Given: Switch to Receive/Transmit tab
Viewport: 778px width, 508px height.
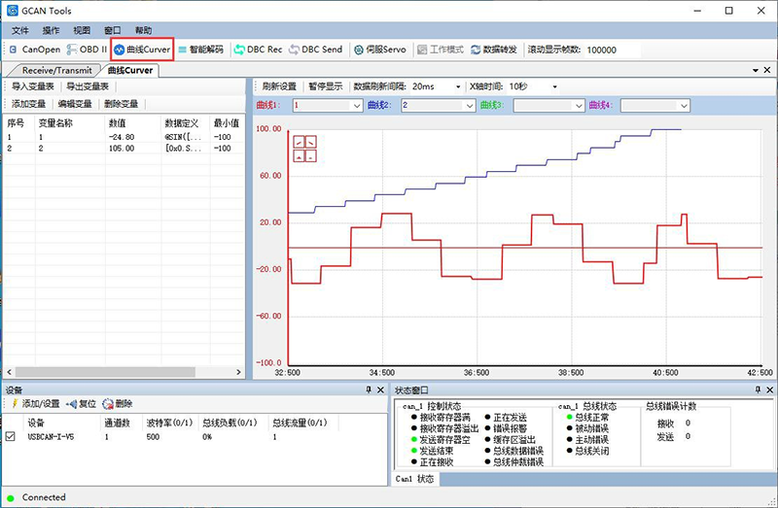Looking at the screenshot, I should click(56, 70).
